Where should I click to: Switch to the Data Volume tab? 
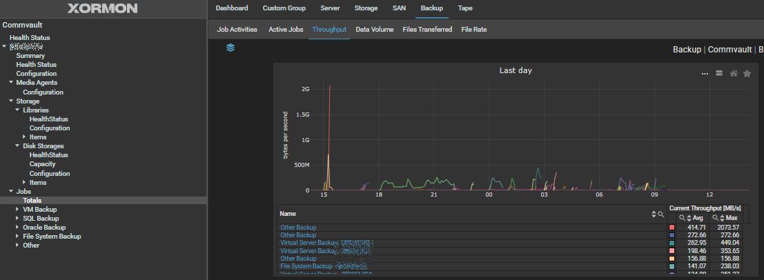pyautogui.click(x=374, y=30)
